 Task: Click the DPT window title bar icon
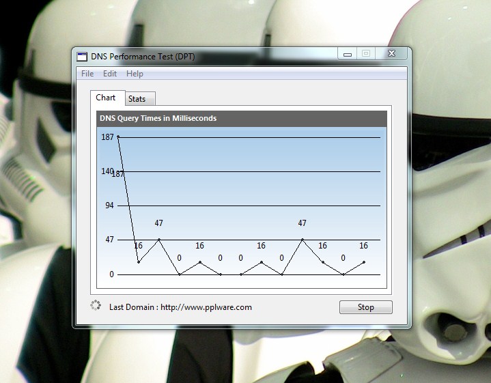(82, 57)
